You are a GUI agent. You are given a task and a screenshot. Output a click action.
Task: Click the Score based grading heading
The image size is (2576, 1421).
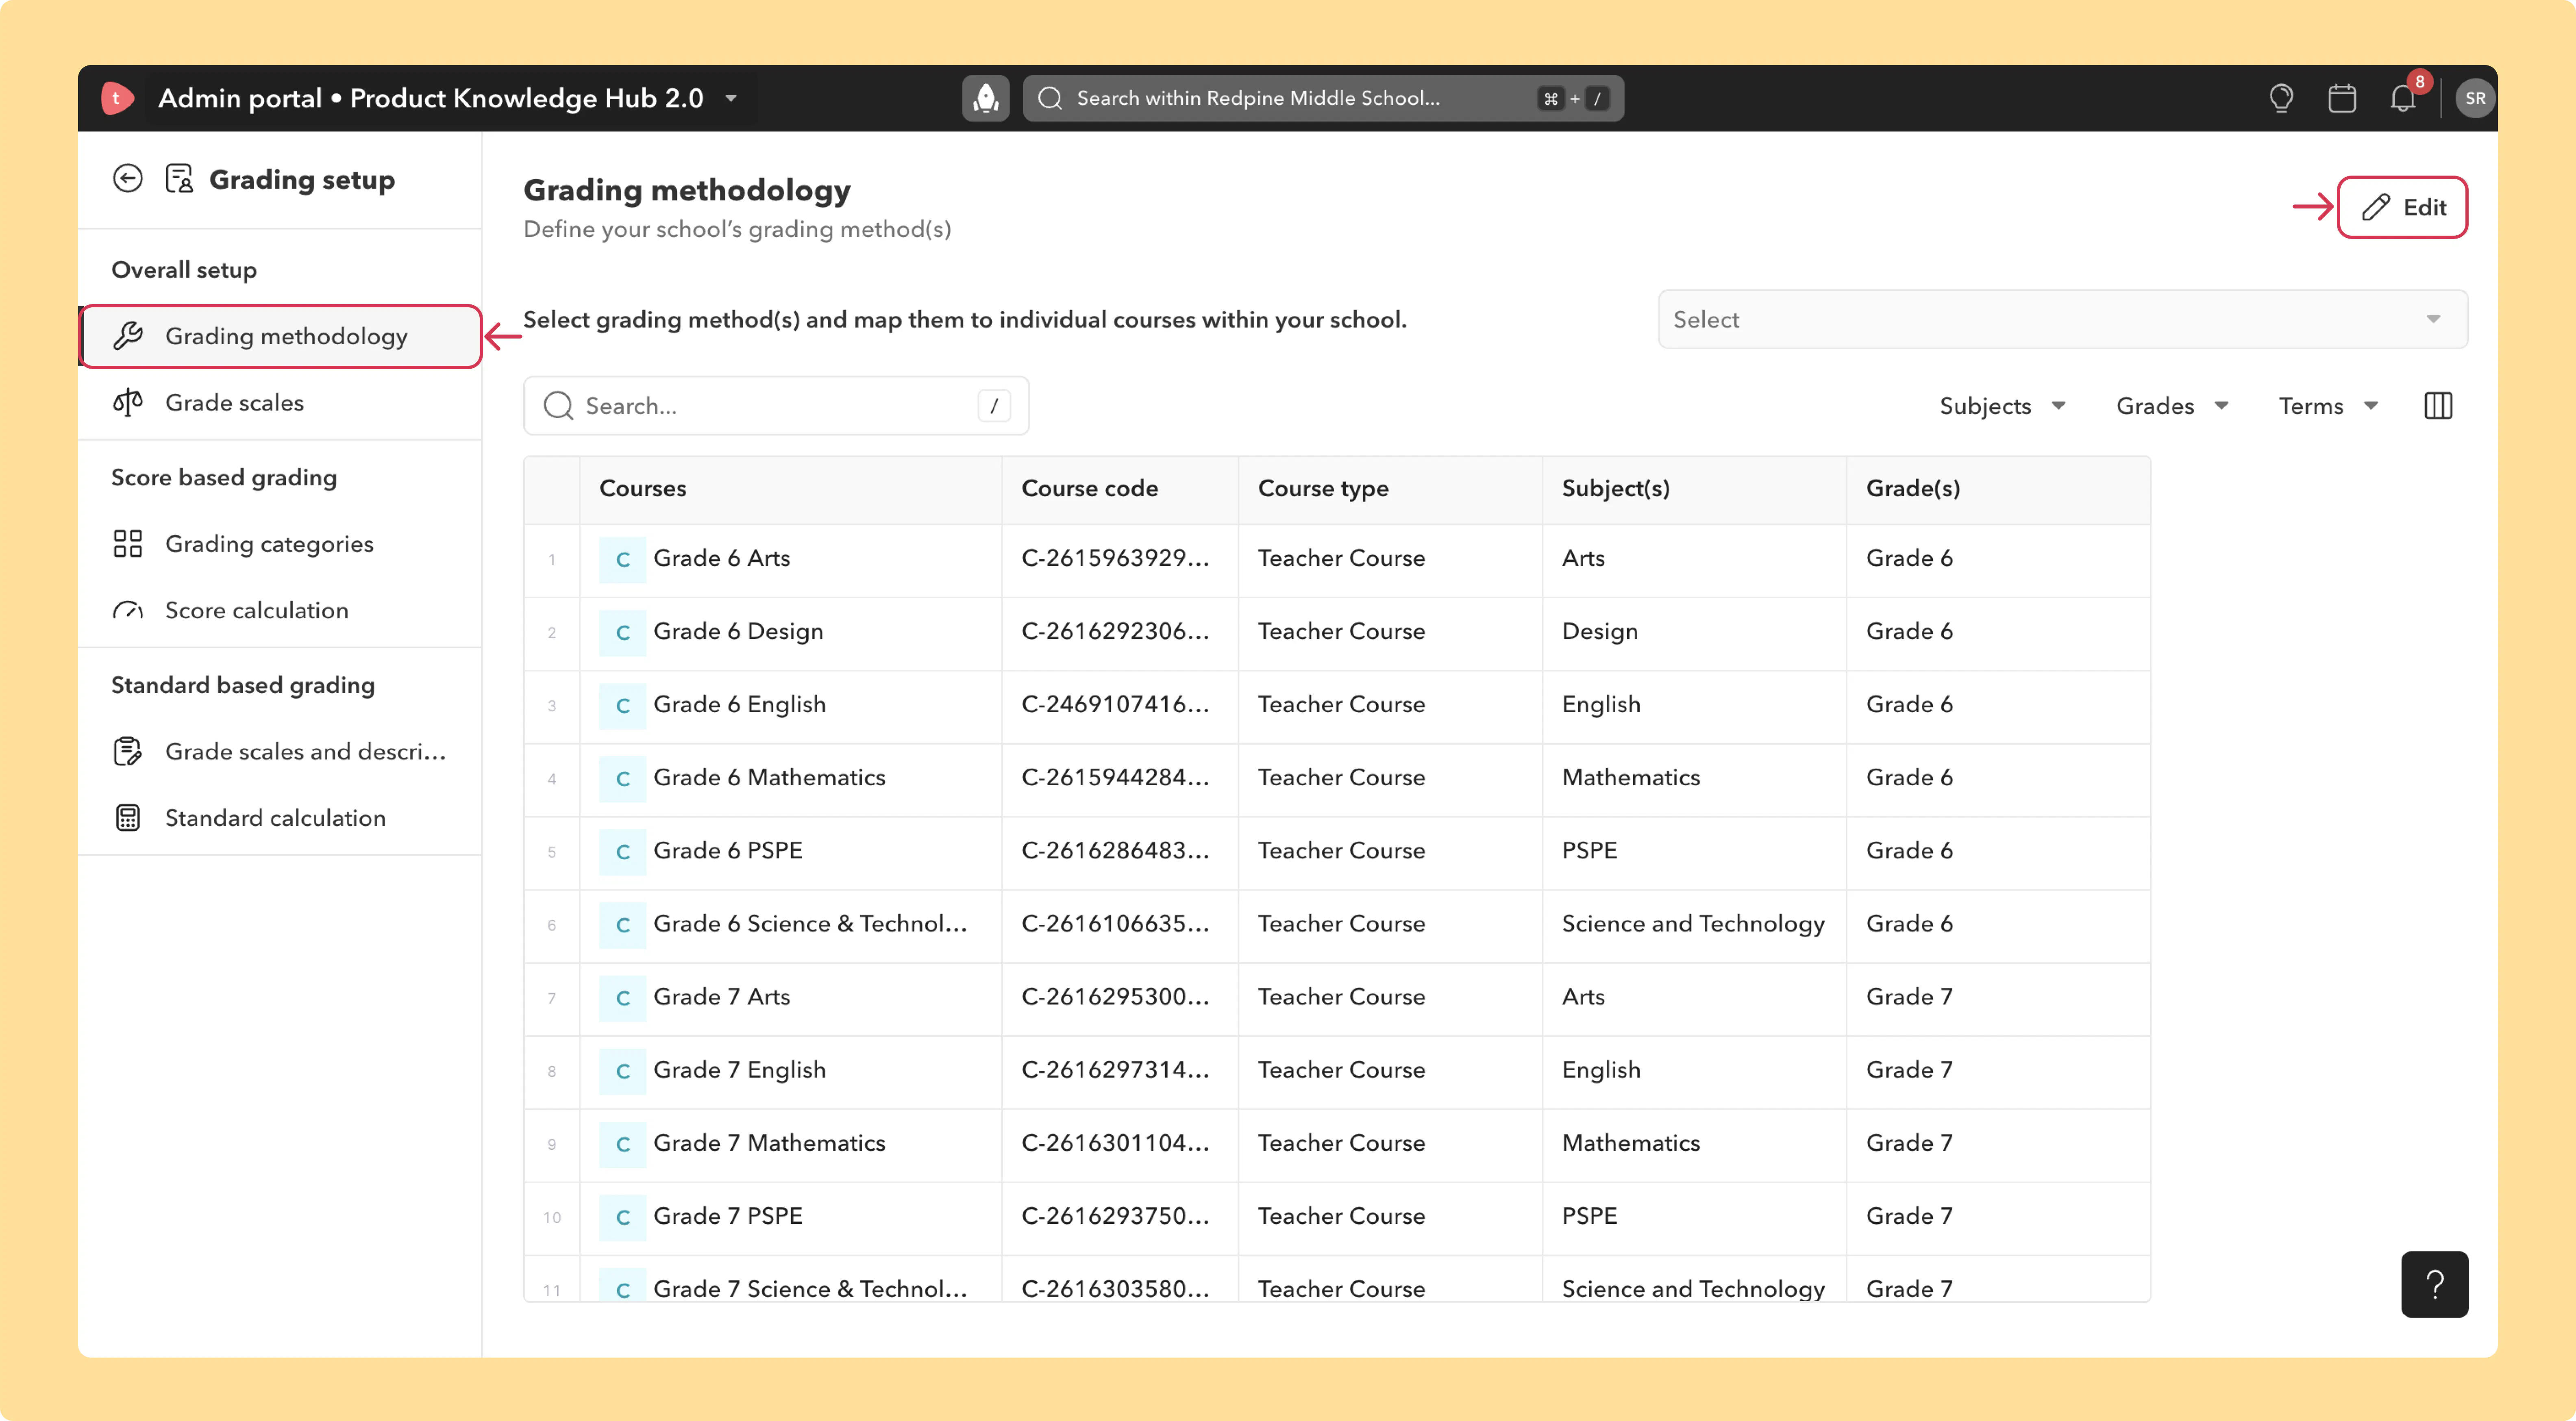click(x=224, y=478)
